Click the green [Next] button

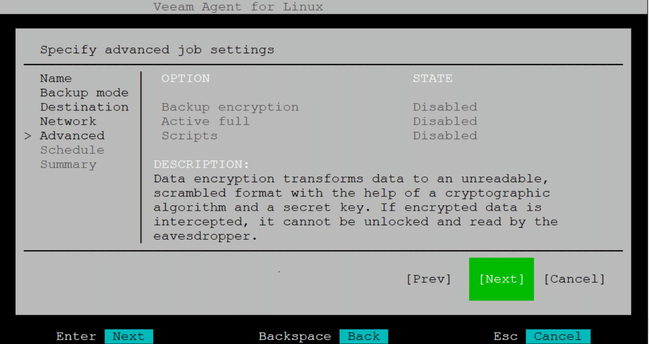pyautogui.click(x=501, y=279)
